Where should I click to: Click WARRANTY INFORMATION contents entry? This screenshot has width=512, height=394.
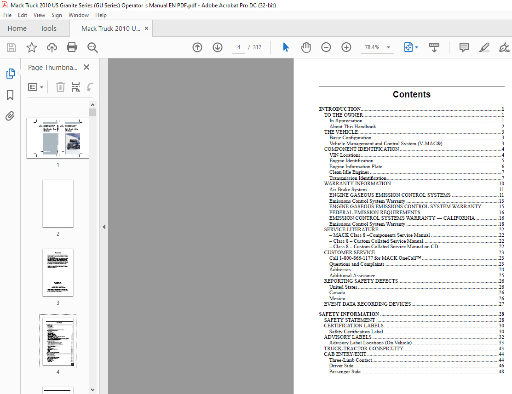[x=414, y=183]
